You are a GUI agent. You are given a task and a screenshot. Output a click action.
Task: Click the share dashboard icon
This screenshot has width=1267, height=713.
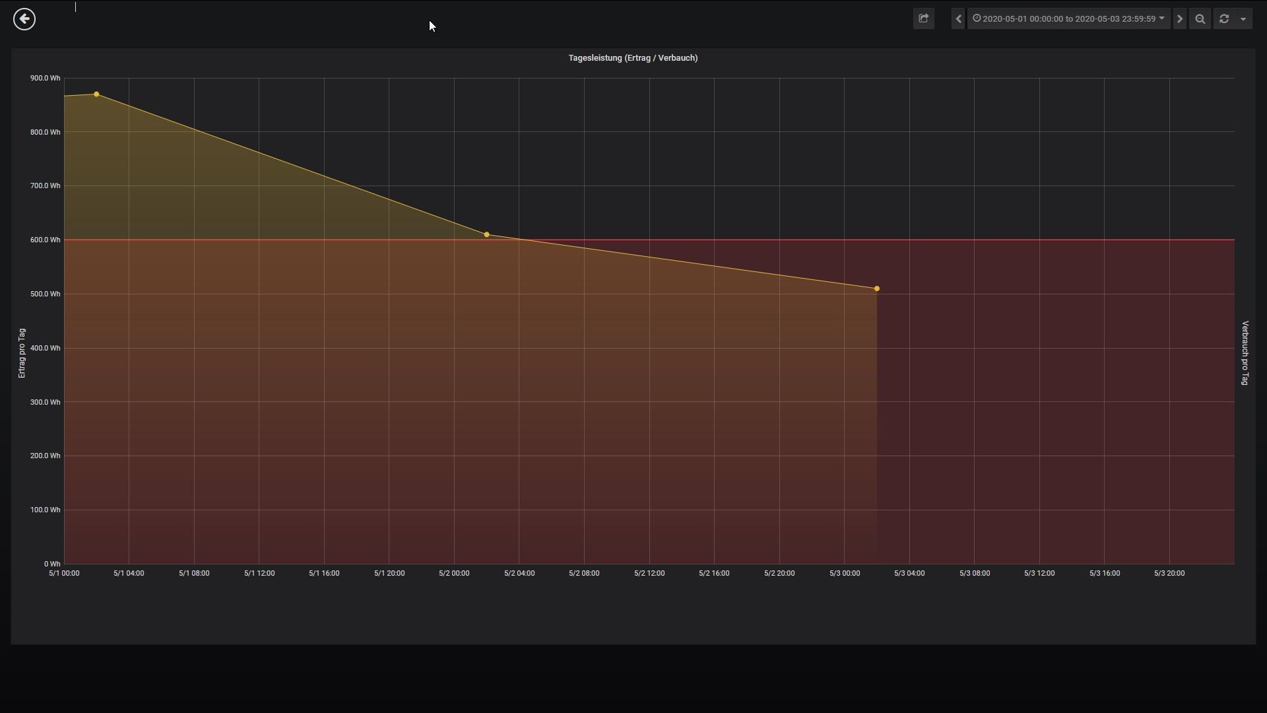(923, 18)
